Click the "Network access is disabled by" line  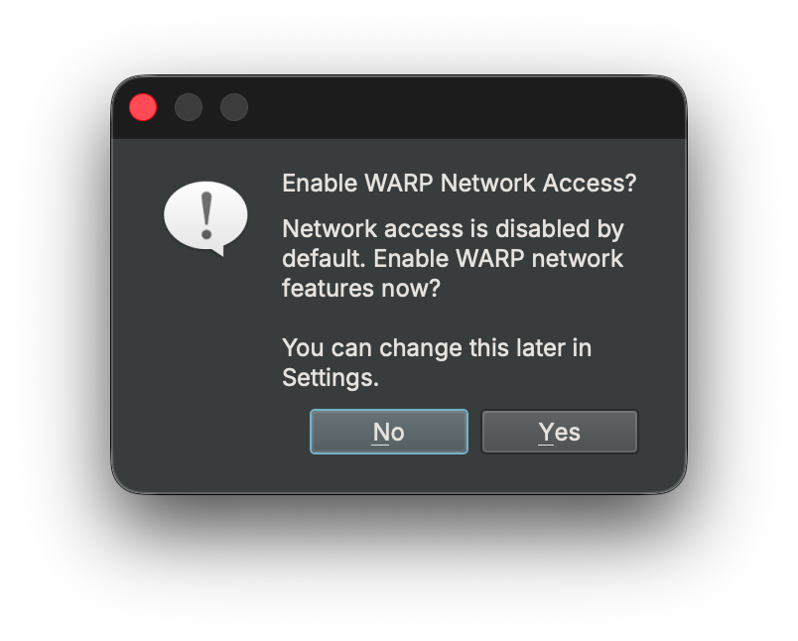[x=453, y=229]
